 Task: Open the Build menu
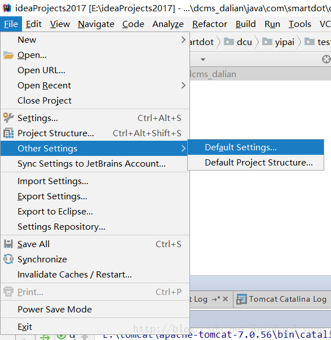(246, 24)
